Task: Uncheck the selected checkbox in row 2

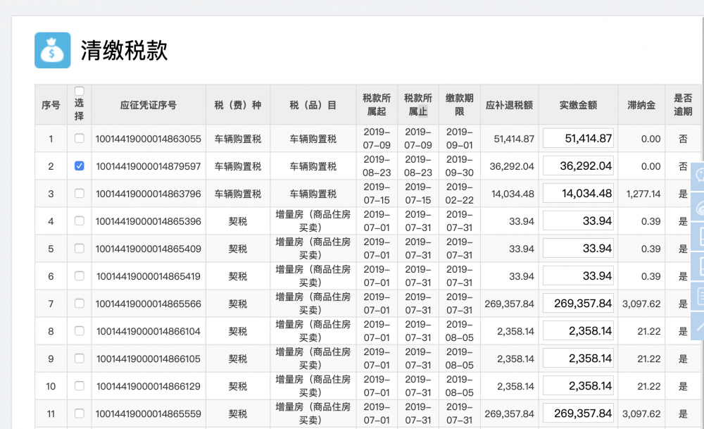Action: pos(79,166)
